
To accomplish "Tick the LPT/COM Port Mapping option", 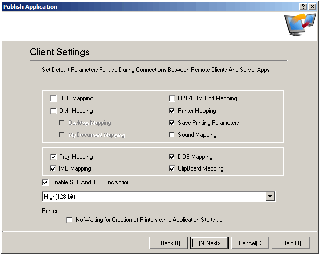I will point(172,98).
